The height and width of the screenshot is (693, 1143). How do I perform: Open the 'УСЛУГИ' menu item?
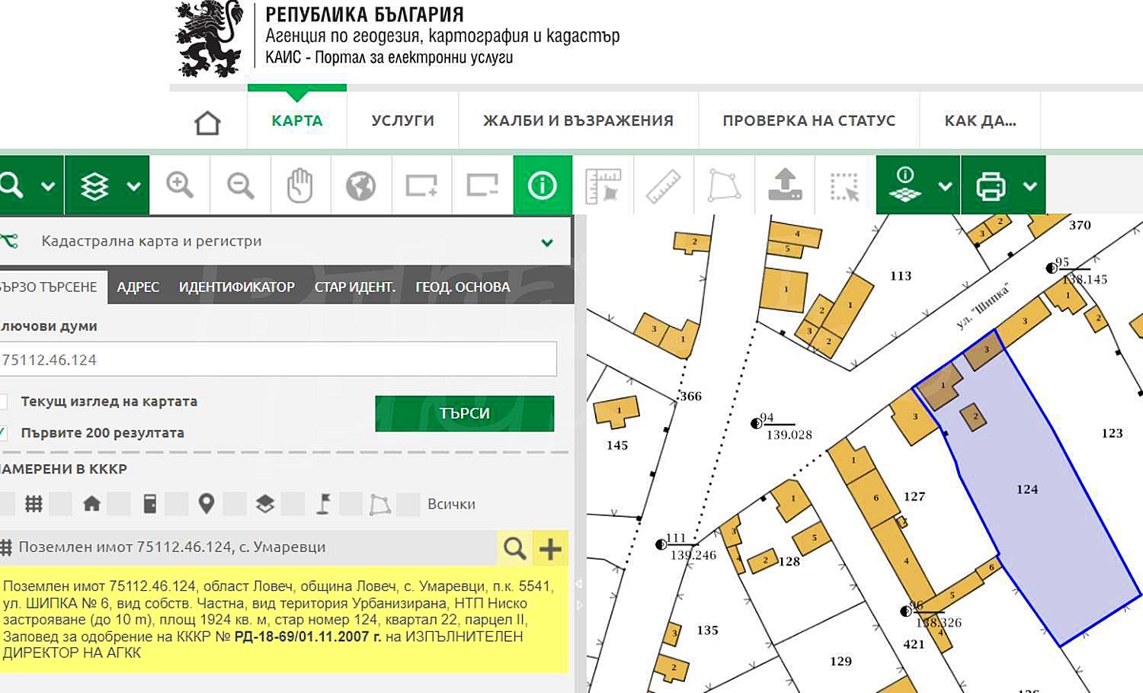pyautogui.click(x=402, y=120)
